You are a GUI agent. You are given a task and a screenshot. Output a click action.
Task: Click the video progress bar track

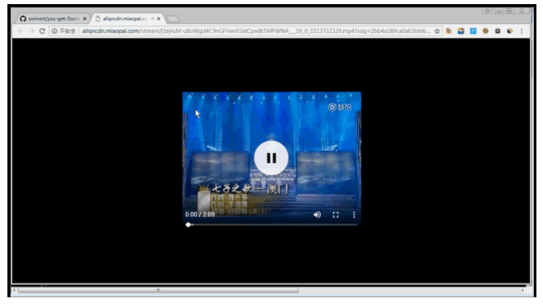[x=272, y=225]
